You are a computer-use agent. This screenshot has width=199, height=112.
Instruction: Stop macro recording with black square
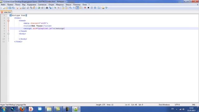tap(88, 8)
